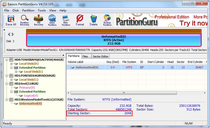Start Quick Partition tool
The height and width of the screenshot is (128, 210).
pyautogui.click(x=52, y=20)
